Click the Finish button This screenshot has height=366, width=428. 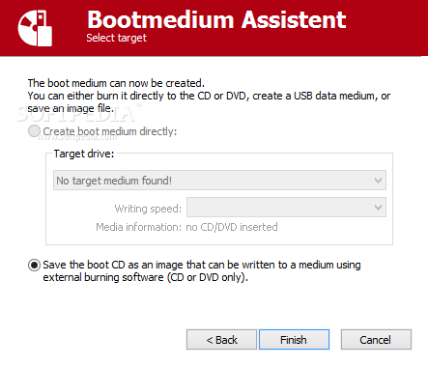point(294,340)
